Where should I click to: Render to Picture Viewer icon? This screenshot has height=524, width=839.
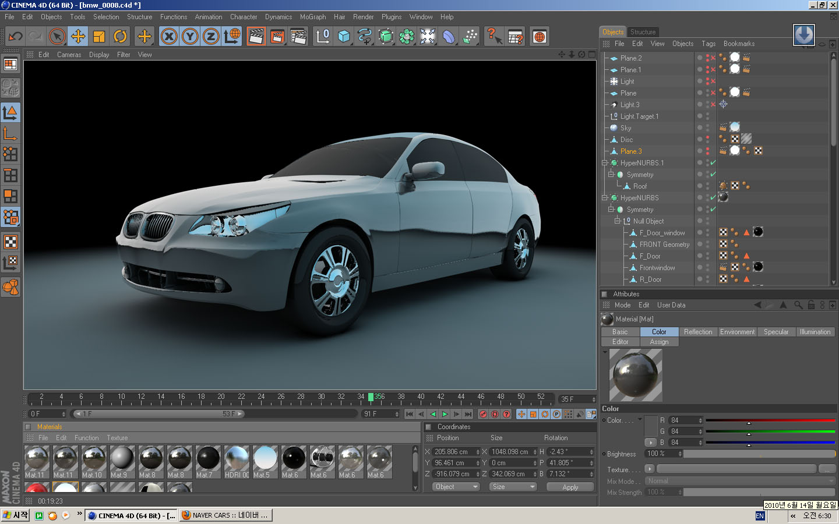coord(277,37)
